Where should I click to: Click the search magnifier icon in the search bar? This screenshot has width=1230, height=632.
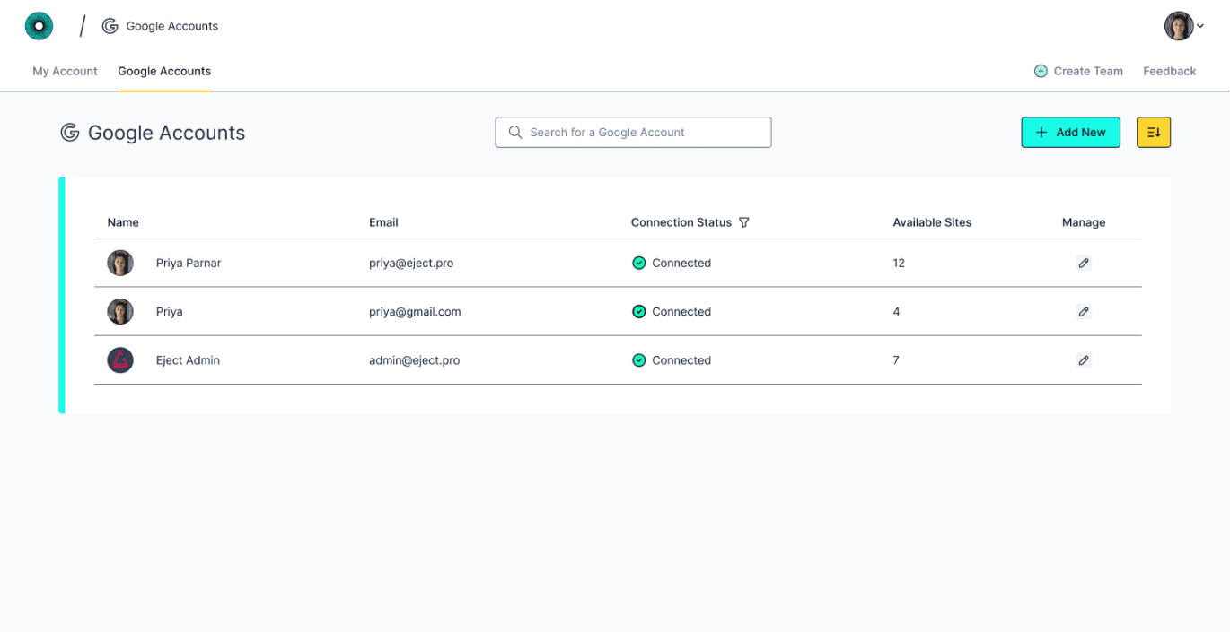[514, 132]
